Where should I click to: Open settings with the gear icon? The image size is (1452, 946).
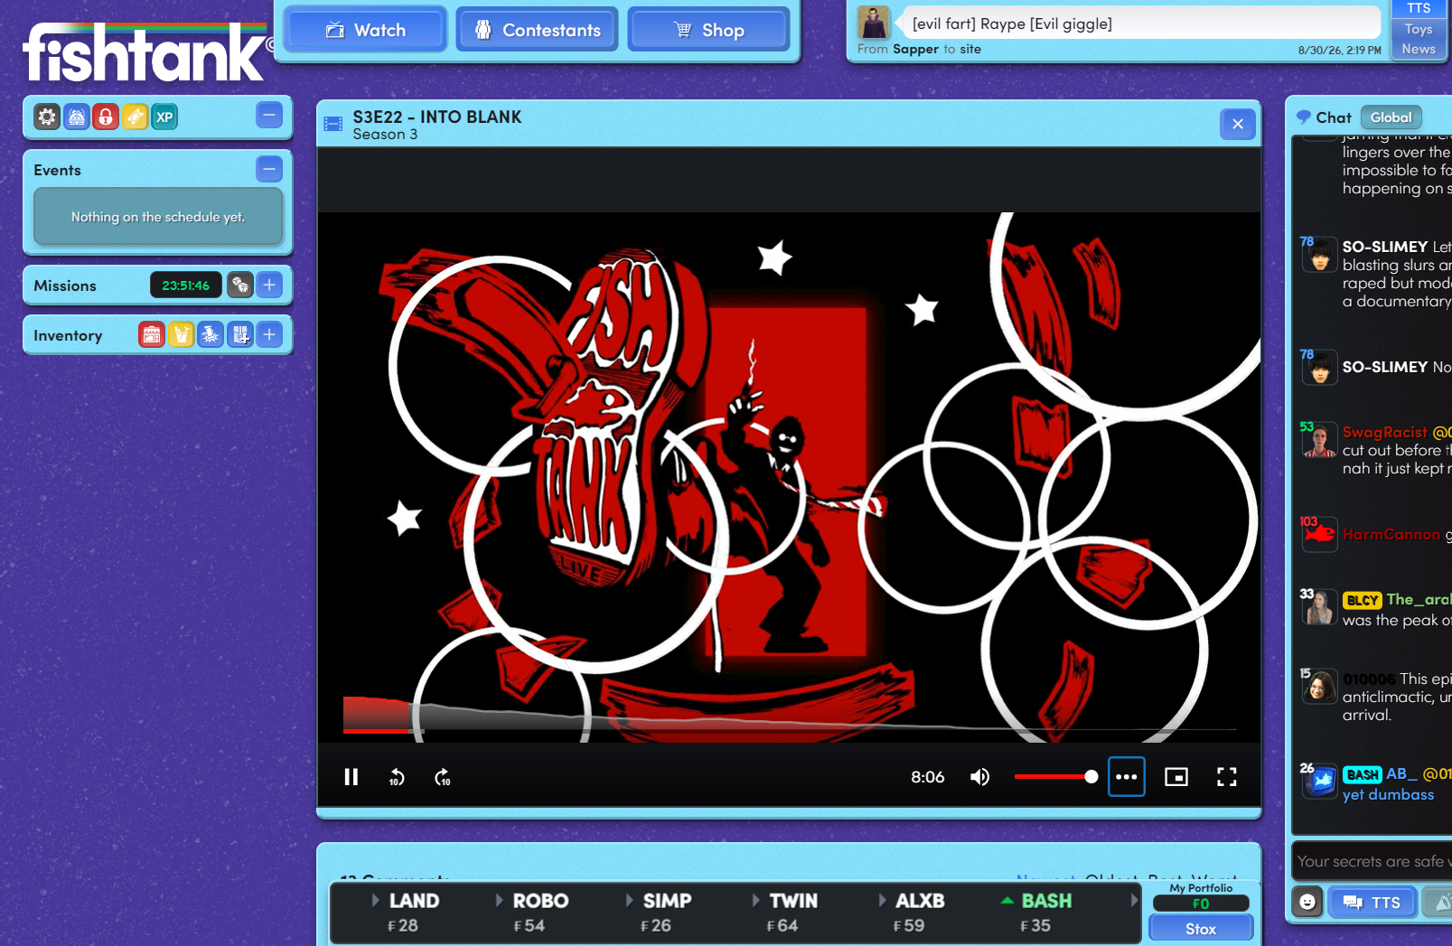click(47, 117)
